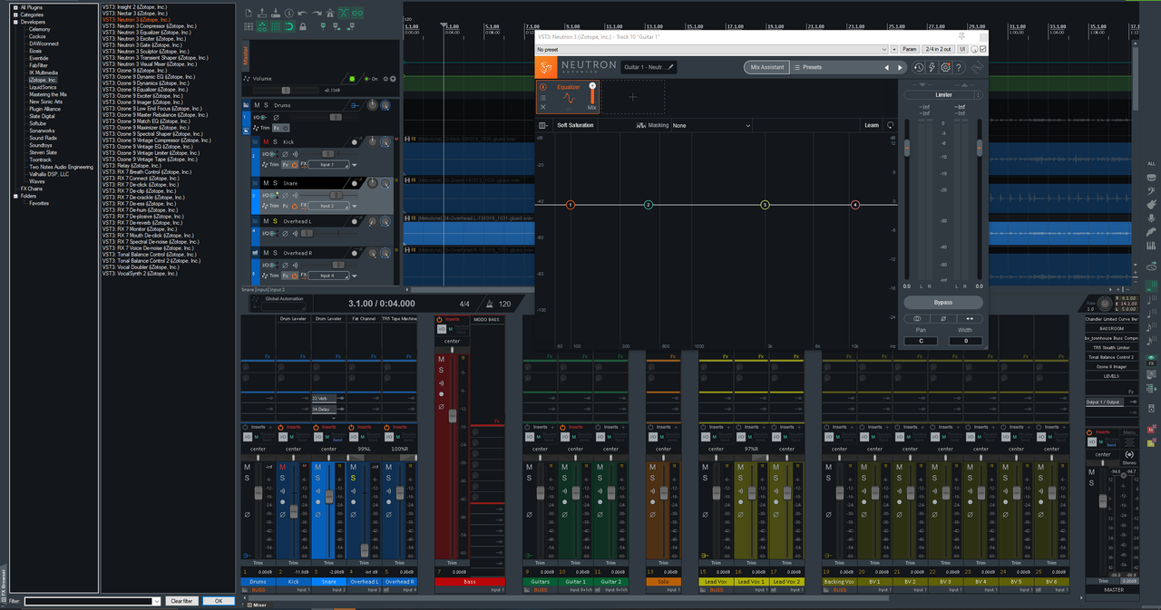Select EQ node 4

[x=855, y=205]
